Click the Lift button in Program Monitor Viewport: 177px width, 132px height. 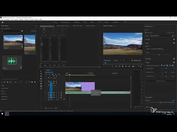click(x=133, y=66)
